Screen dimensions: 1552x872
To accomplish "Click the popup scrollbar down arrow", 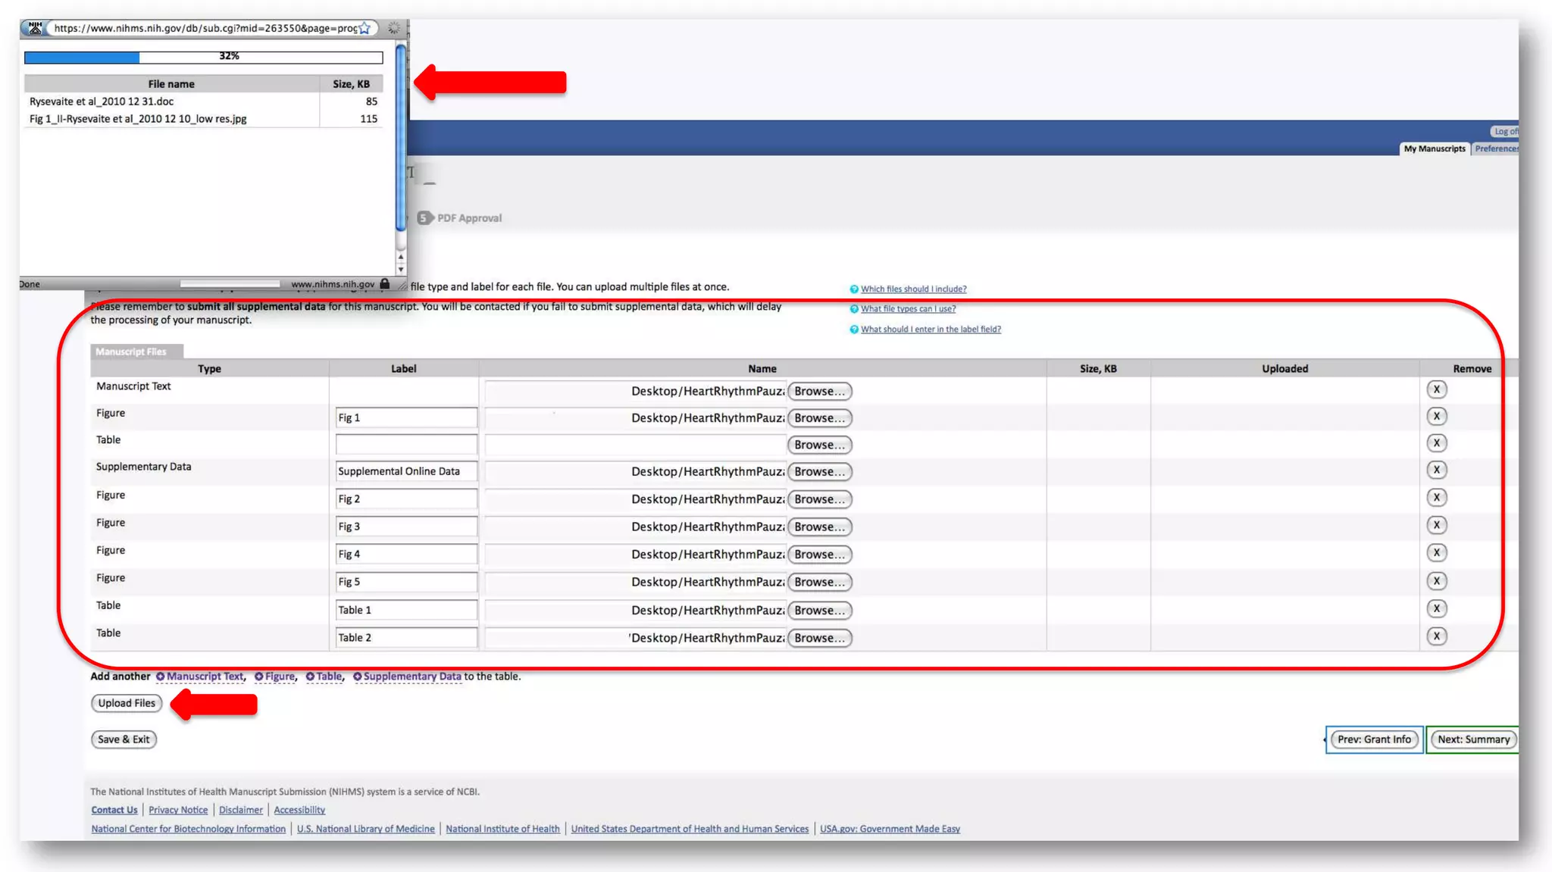I will [x=401, y=270].
